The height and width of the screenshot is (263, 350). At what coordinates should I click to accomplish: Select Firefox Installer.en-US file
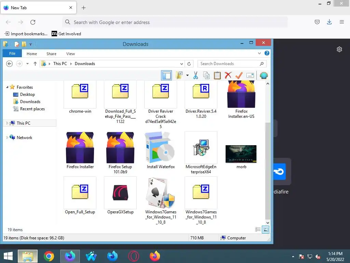(241, 100)
